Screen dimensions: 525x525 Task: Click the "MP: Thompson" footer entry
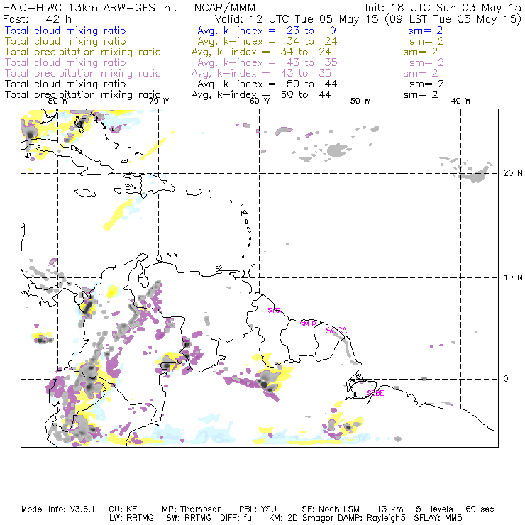tap(192, 509)
